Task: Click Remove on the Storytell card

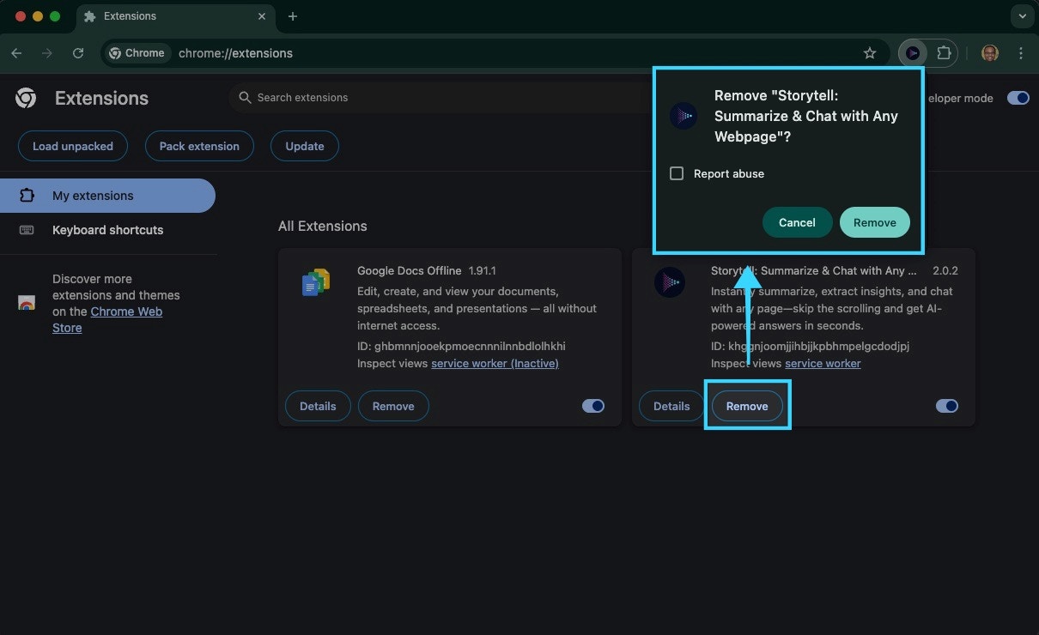Action: point(747,406)
